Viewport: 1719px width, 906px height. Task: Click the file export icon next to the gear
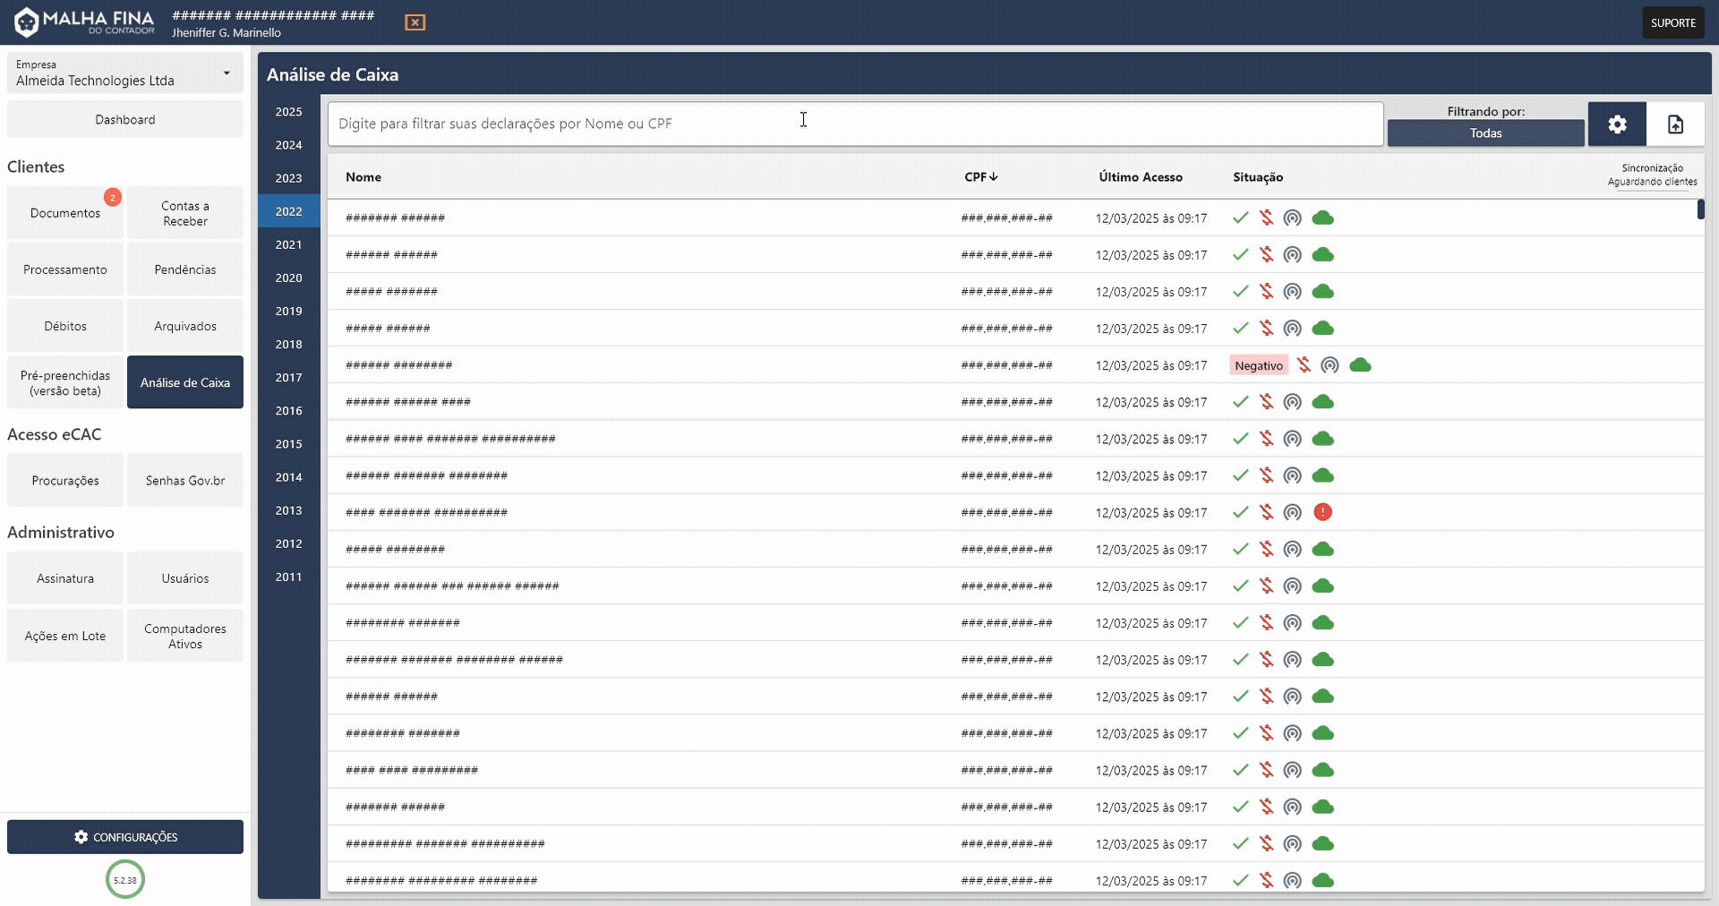[1676, 124]
